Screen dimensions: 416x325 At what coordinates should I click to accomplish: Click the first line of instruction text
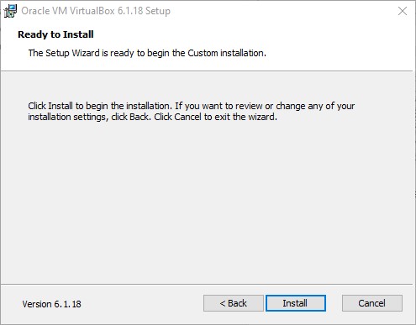[192, 106]
